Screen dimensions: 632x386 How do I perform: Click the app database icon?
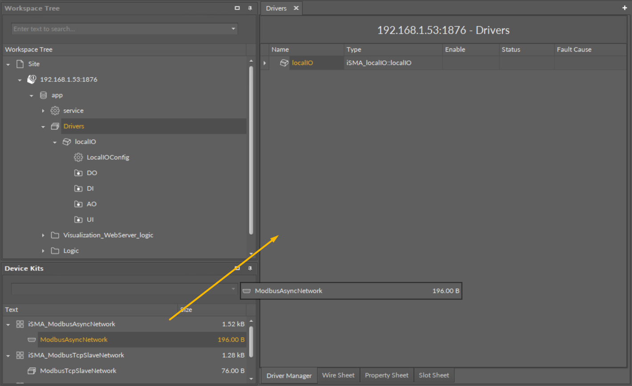pyautogui.click(x=43, y=95)
